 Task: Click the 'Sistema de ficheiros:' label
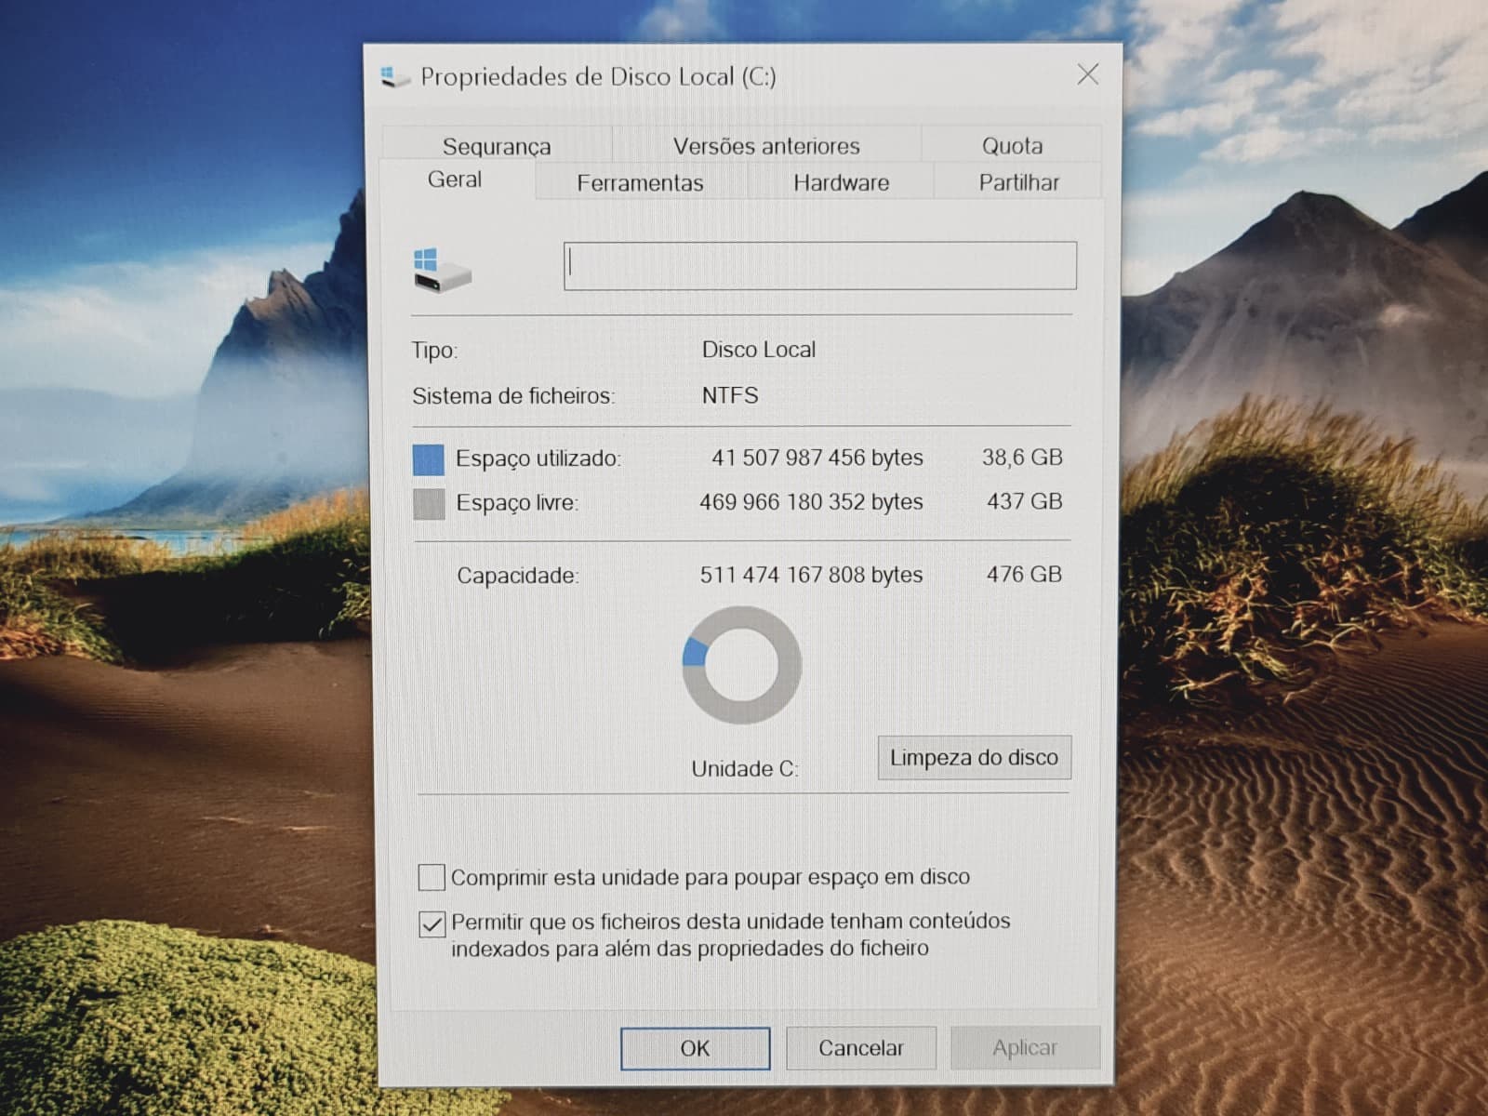tap(513, 396)
